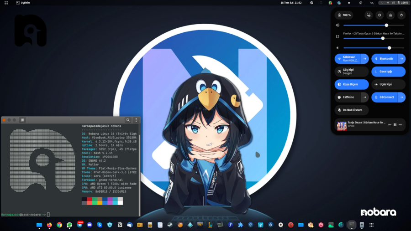Toggle Caffeine in quick settings
Image resolution: width=411 pixels, height=231 pixels.
348,97
